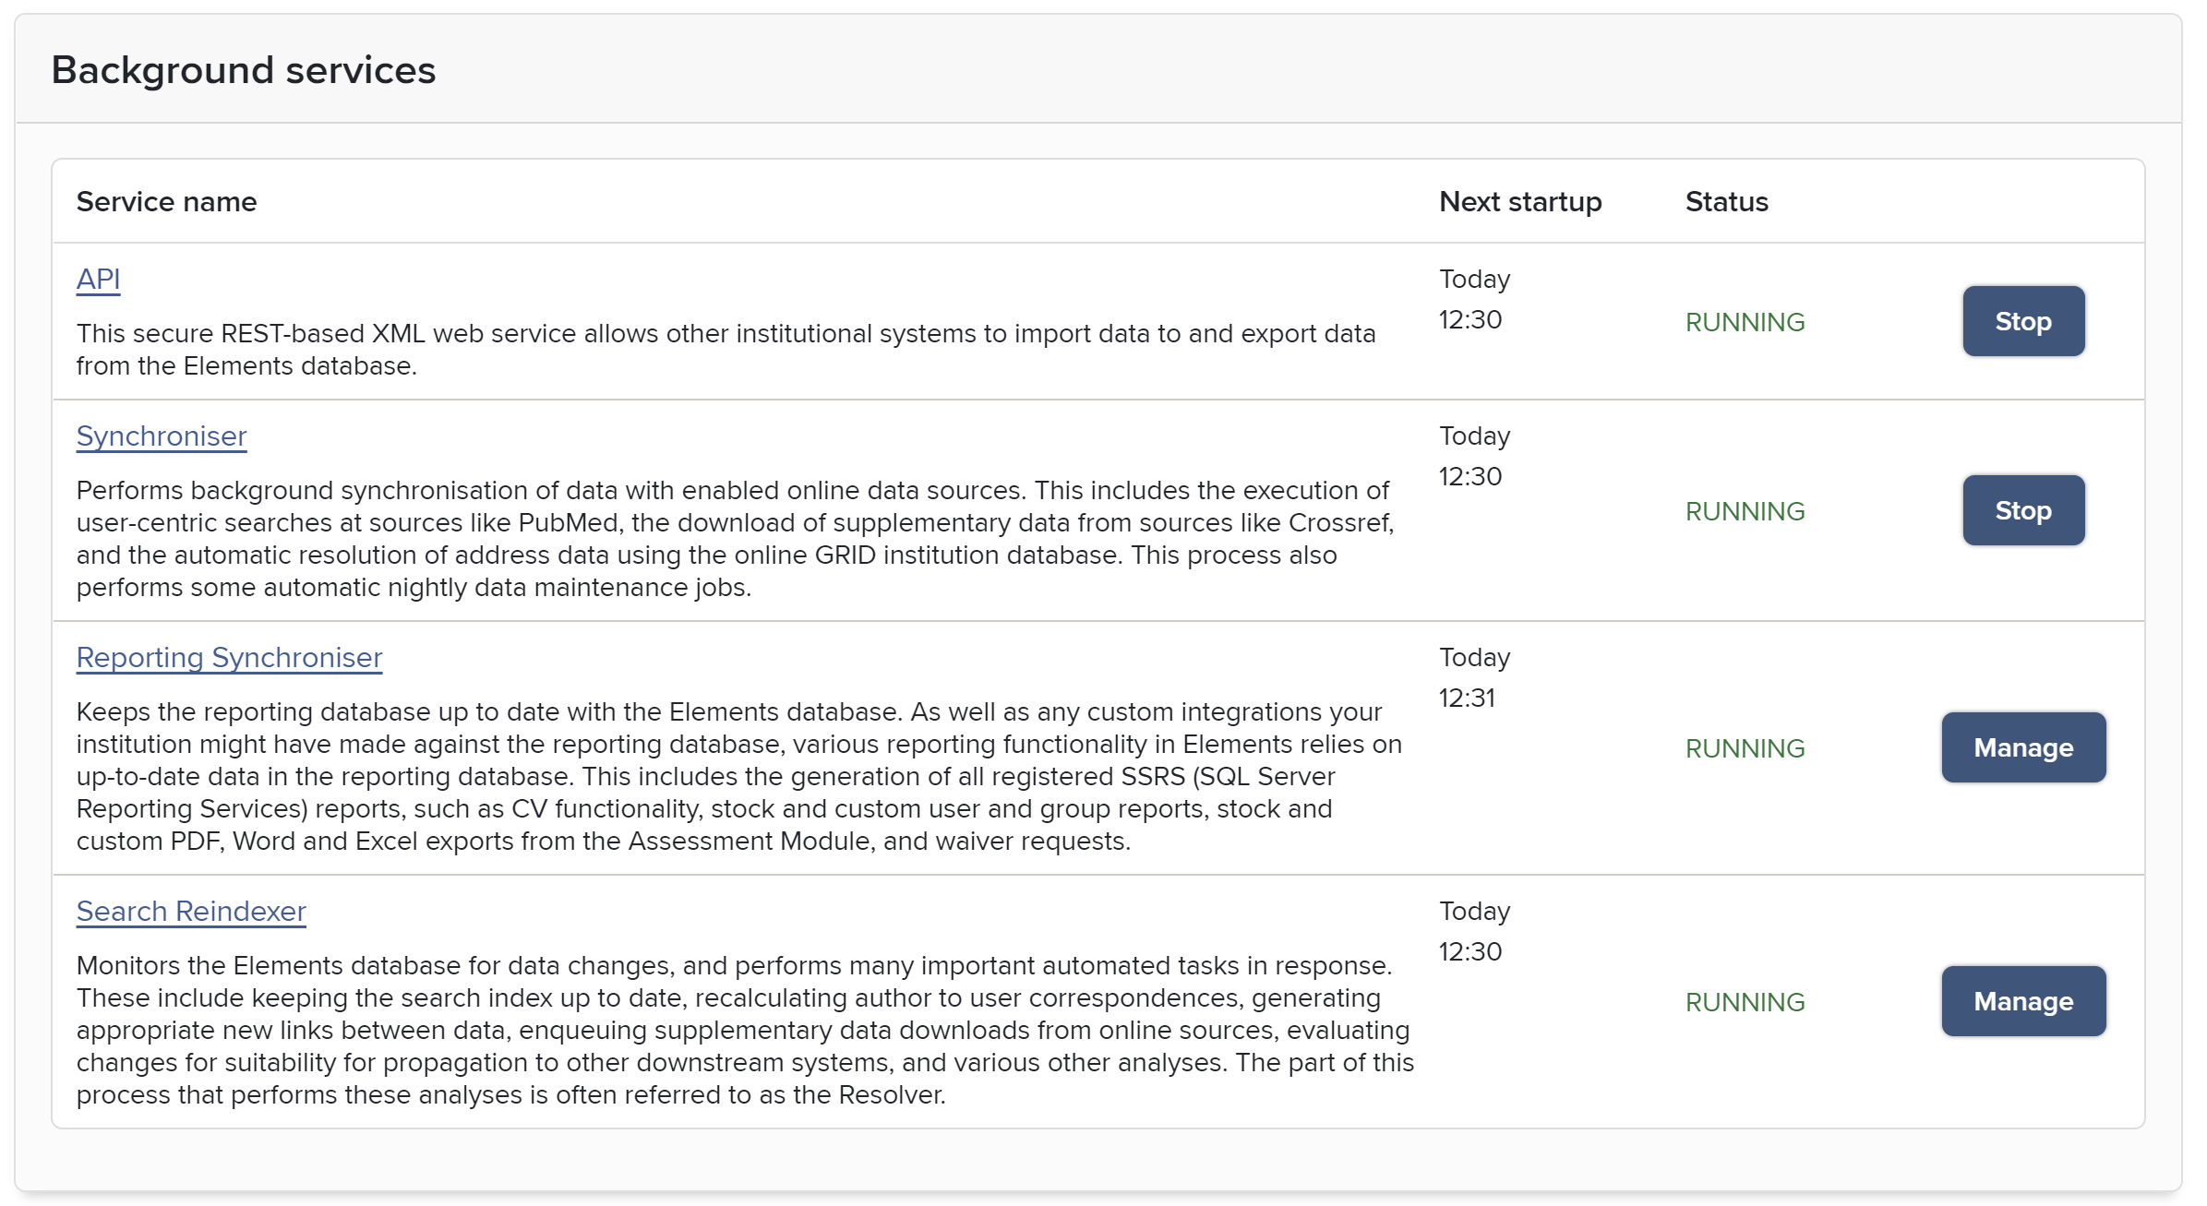Image resolution: width=2207 pixels, height=1206 pixels.
Task: Open the API service link
Action: pyautogui.click(x=98, y=279)
